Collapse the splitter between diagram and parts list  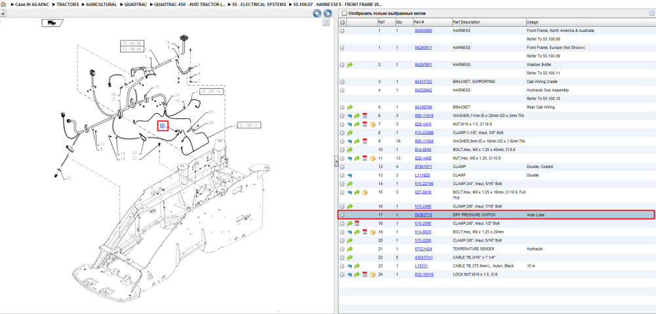coord(336,162)
